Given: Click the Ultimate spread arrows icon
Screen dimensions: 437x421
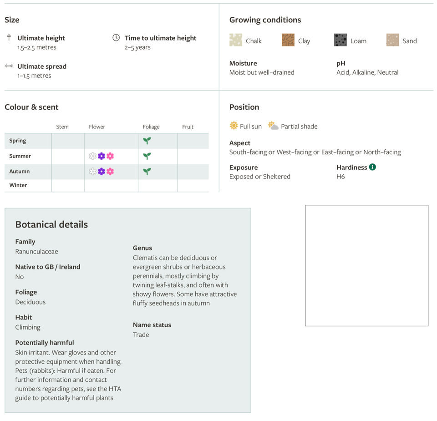Looking at the screenshot, I should click(x=9, y=66).
